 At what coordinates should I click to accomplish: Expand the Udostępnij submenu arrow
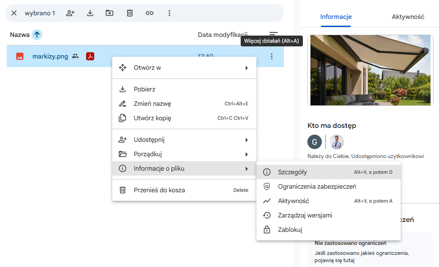tap(247, 140)
